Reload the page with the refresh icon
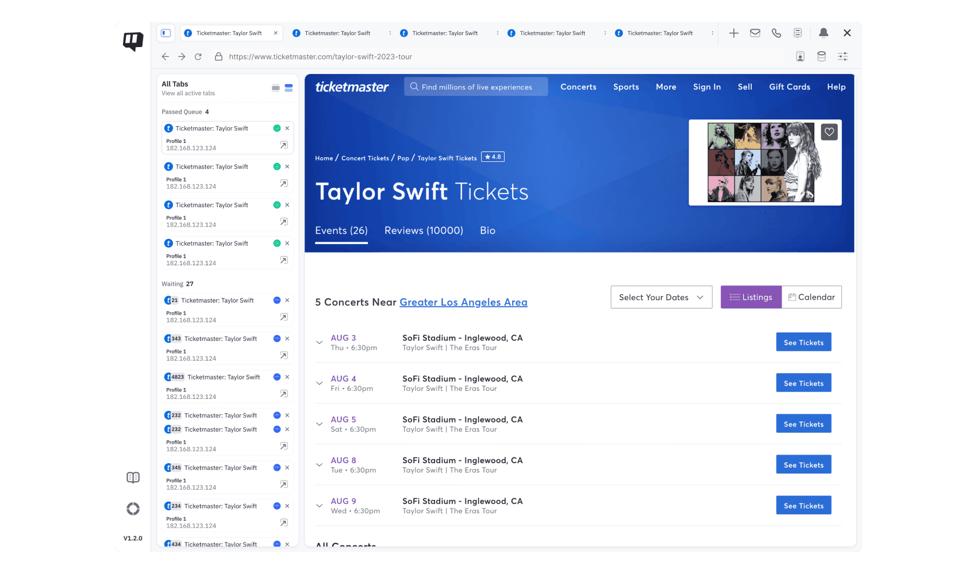Image resolution: width=977 pixels, height=574 pixels. coord(198,57)
